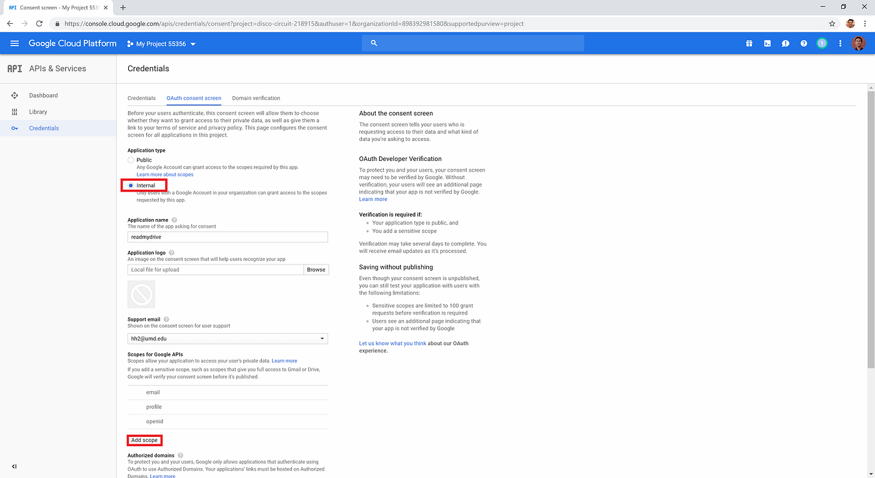This screenshot has height=478, width=875.
Task: Click the Application name input field
Action: (x=227, y=237)
